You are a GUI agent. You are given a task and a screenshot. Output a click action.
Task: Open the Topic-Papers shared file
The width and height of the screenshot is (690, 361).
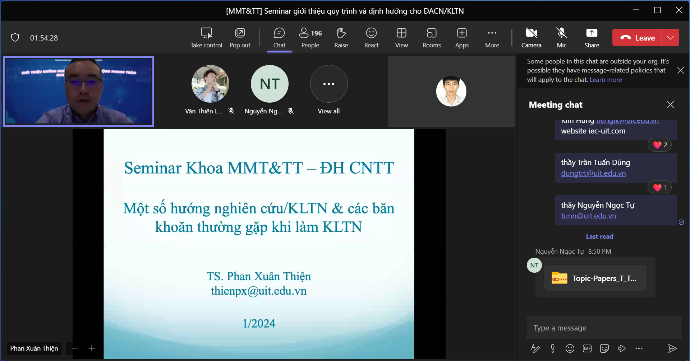click(x=595, y=278)
